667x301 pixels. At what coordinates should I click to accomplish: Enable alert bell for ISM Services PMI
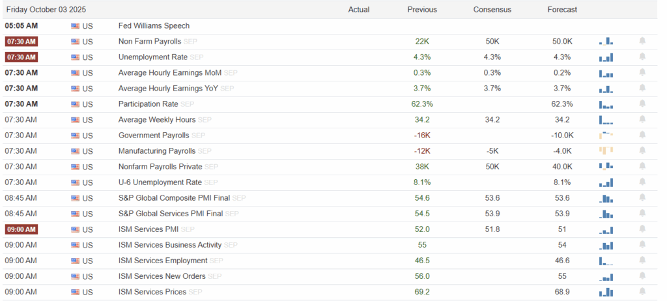[642, 229]
